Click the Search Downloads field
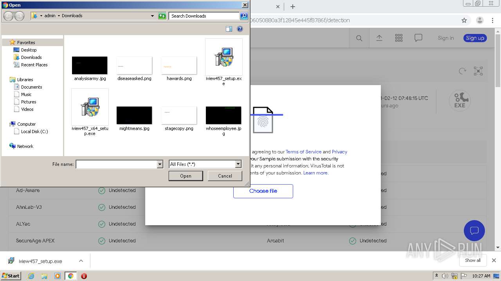The height and width of the screenshot is (281, 501). click(204, 16)
